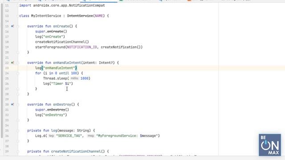Viewport: 285px width, 160px height.
Task: Click createNotification() inside startForeground
Action: [x=121, y=47]
